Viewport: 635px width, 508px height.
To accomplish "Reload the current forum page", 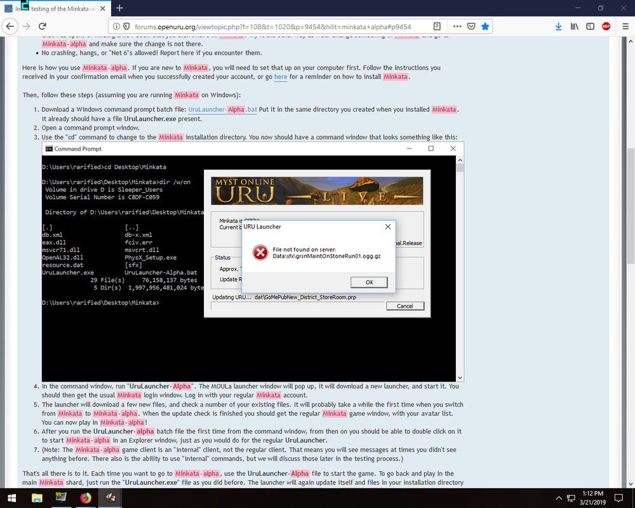I will (x=42, y=26).
